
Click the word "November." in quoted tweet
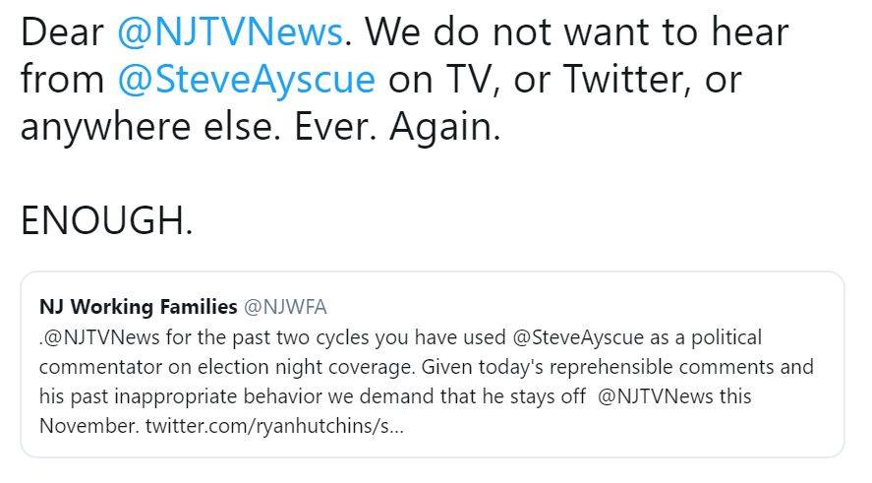[x=88, y=427]
